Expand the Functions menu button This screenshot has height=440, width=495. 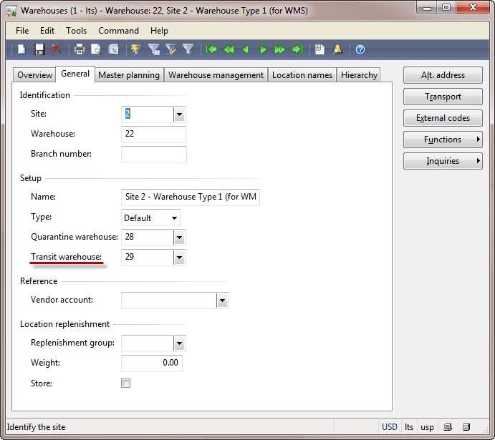tap(443, 140)
